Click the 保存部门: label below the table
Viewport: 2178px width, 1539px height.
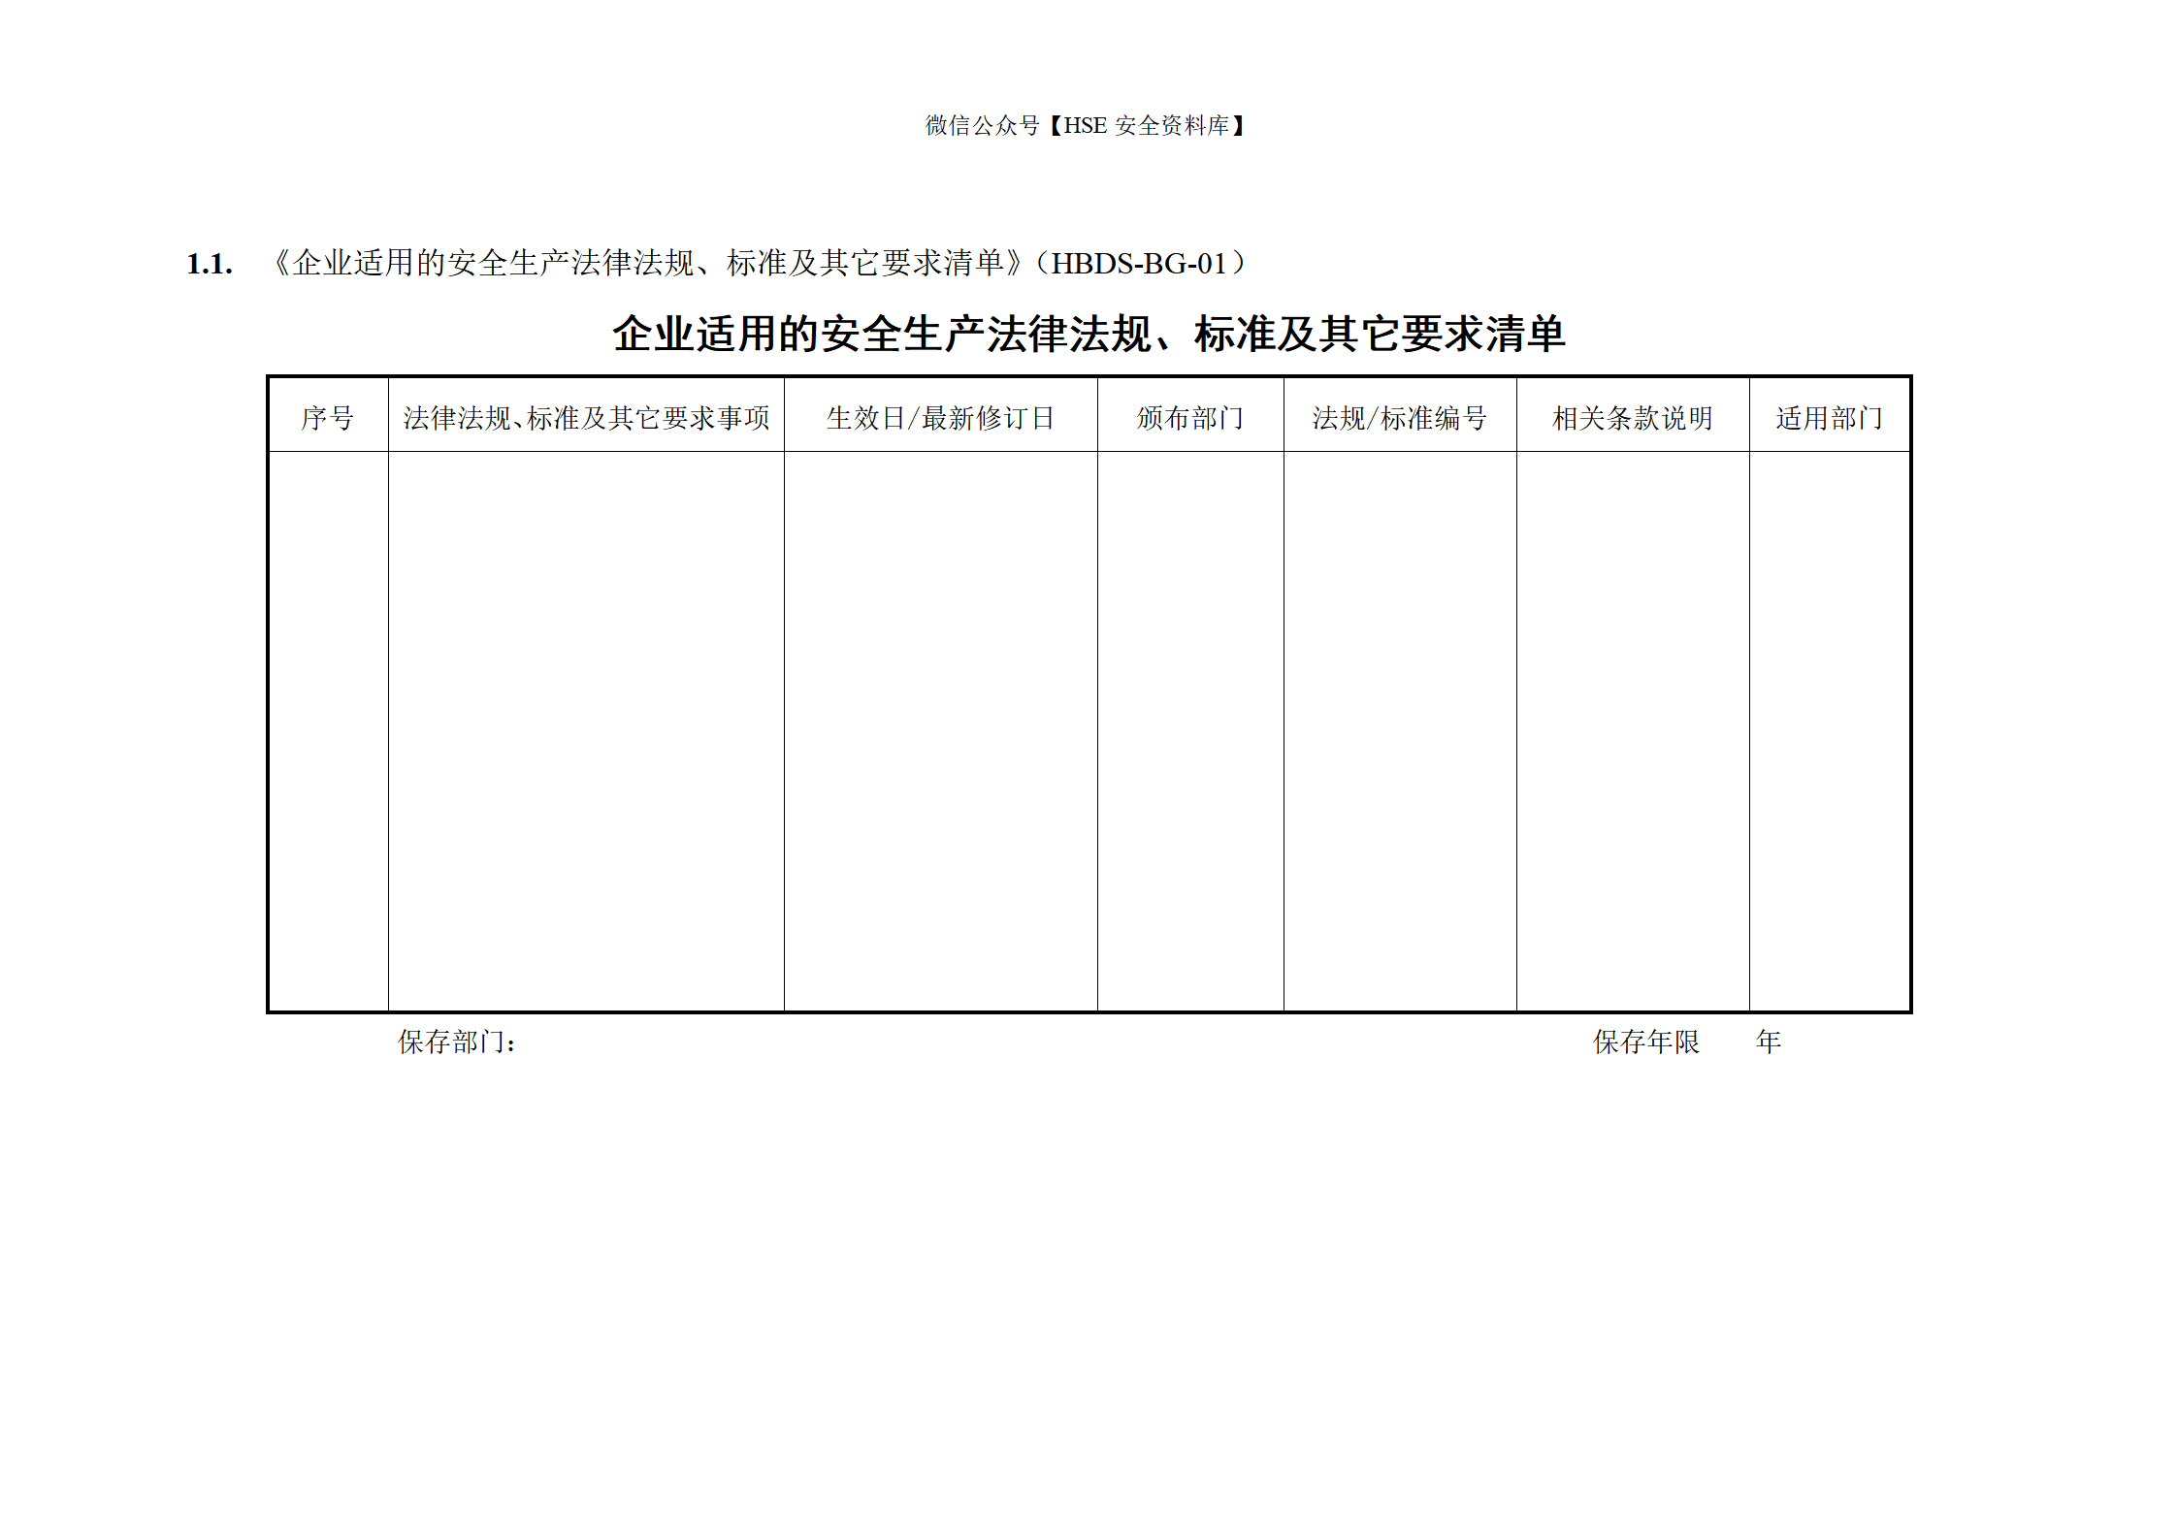[x=457, y=1042]
